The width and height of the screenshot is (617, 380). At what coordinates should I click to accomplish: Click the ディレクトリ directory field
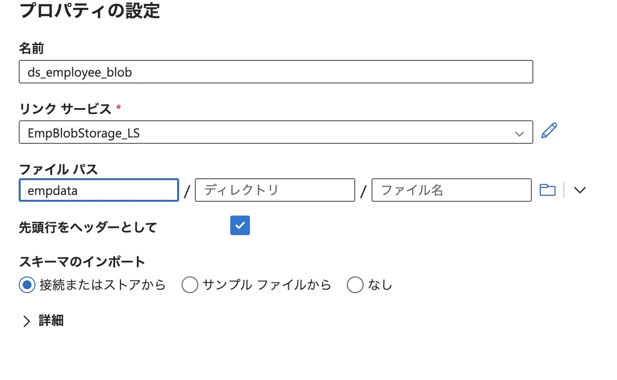coord(275,190)
